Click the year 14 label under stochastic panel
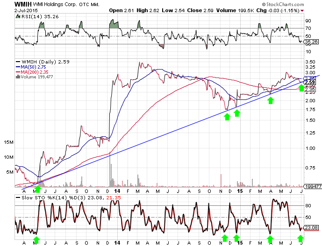Screen dimensions: 322x246 pyautogui.click(x=117, y=243)
